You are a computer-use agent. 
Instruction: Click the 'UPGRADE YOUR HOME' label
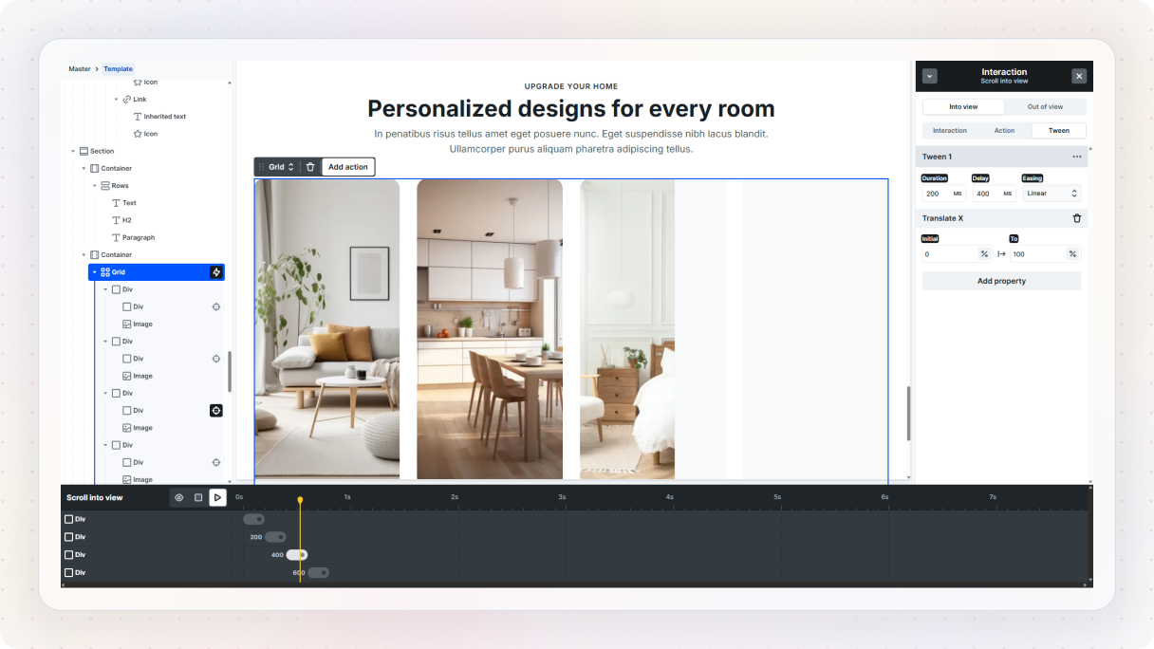click(571, 86)
